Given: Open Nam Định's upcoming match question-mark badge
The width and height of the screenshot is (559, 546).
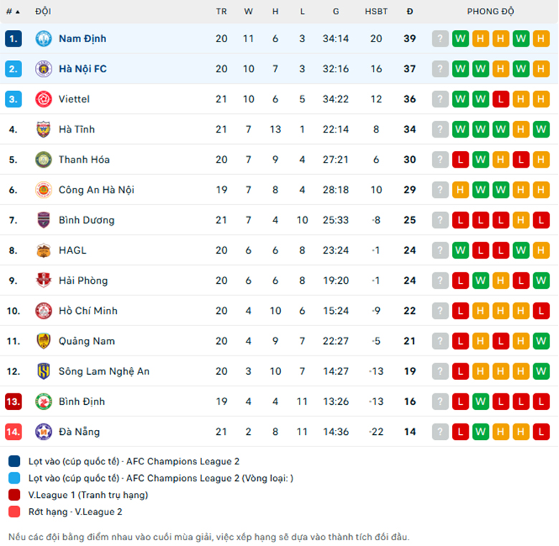Looking at the screenshot, I should click(440, 39).
